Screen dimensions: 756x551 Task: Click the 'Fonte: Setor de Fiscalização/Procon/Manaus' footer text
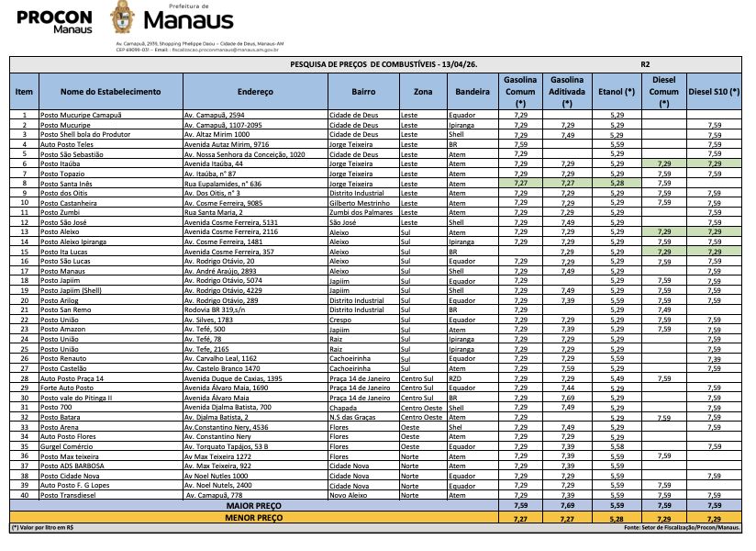[681, 528]
